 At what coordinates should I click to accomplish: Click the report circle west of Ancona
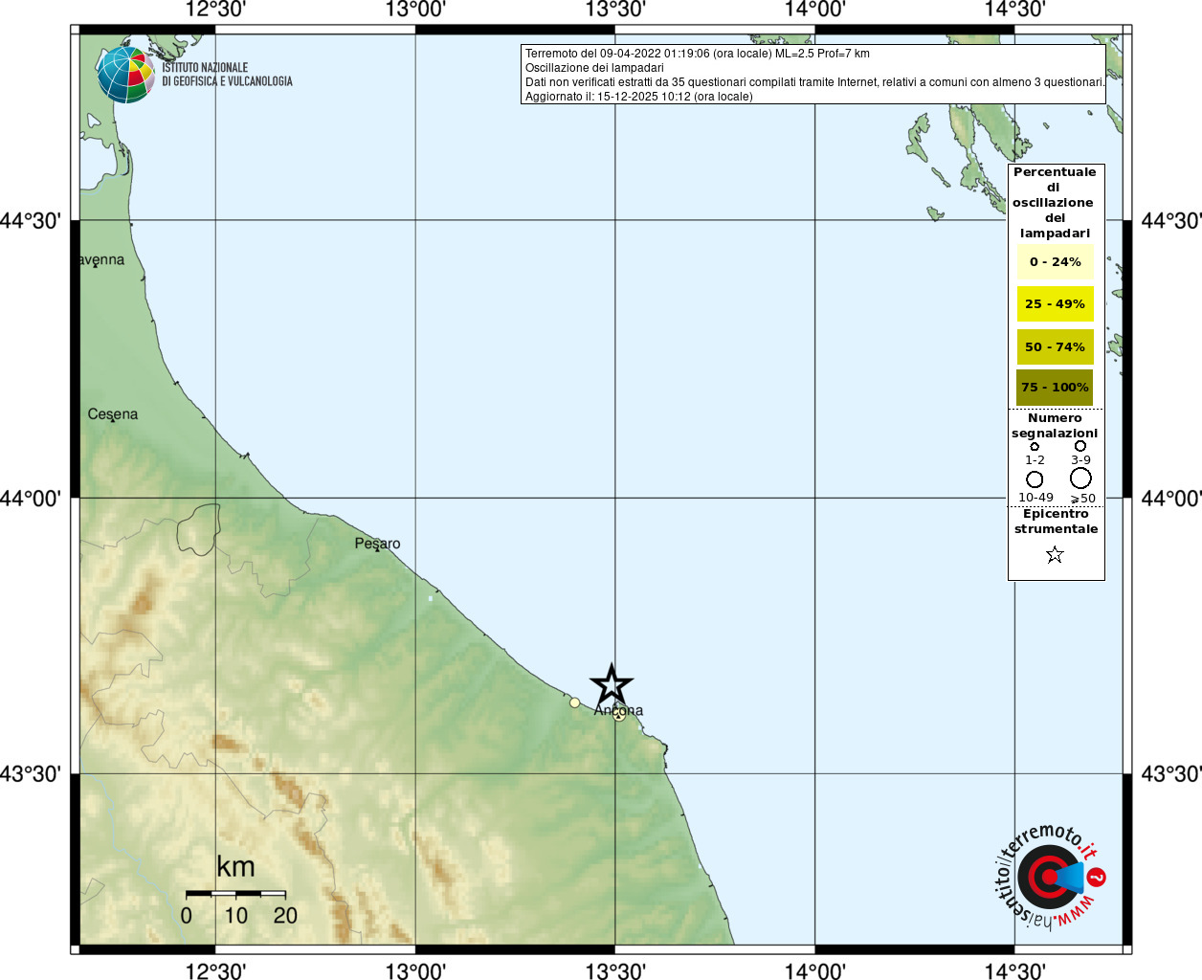click(x=575, y=702)
